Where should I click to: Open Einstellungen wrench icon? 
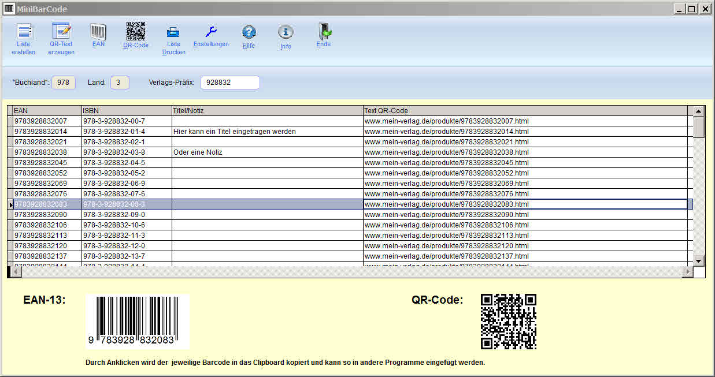coord(211,32)
